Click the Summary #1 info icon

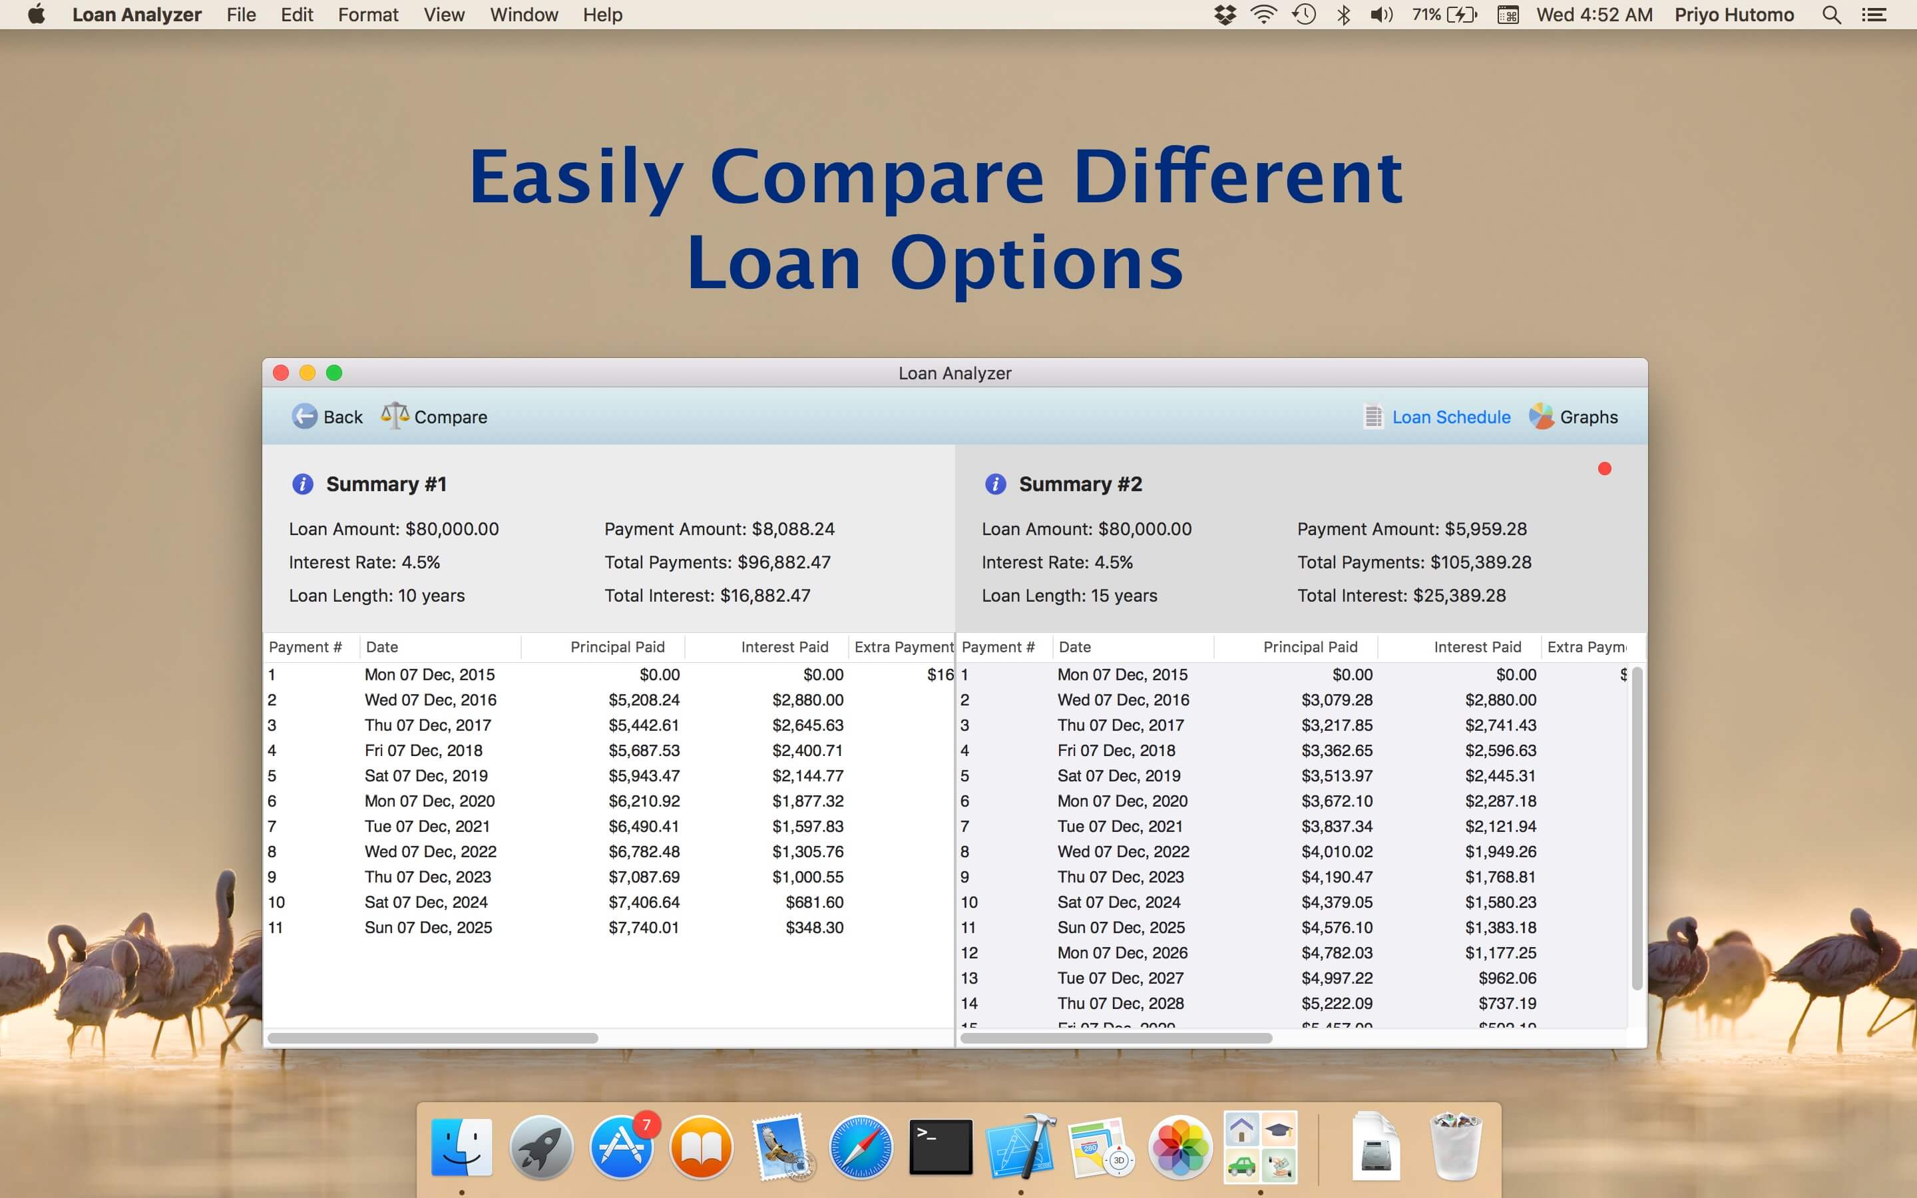[303, 484]
